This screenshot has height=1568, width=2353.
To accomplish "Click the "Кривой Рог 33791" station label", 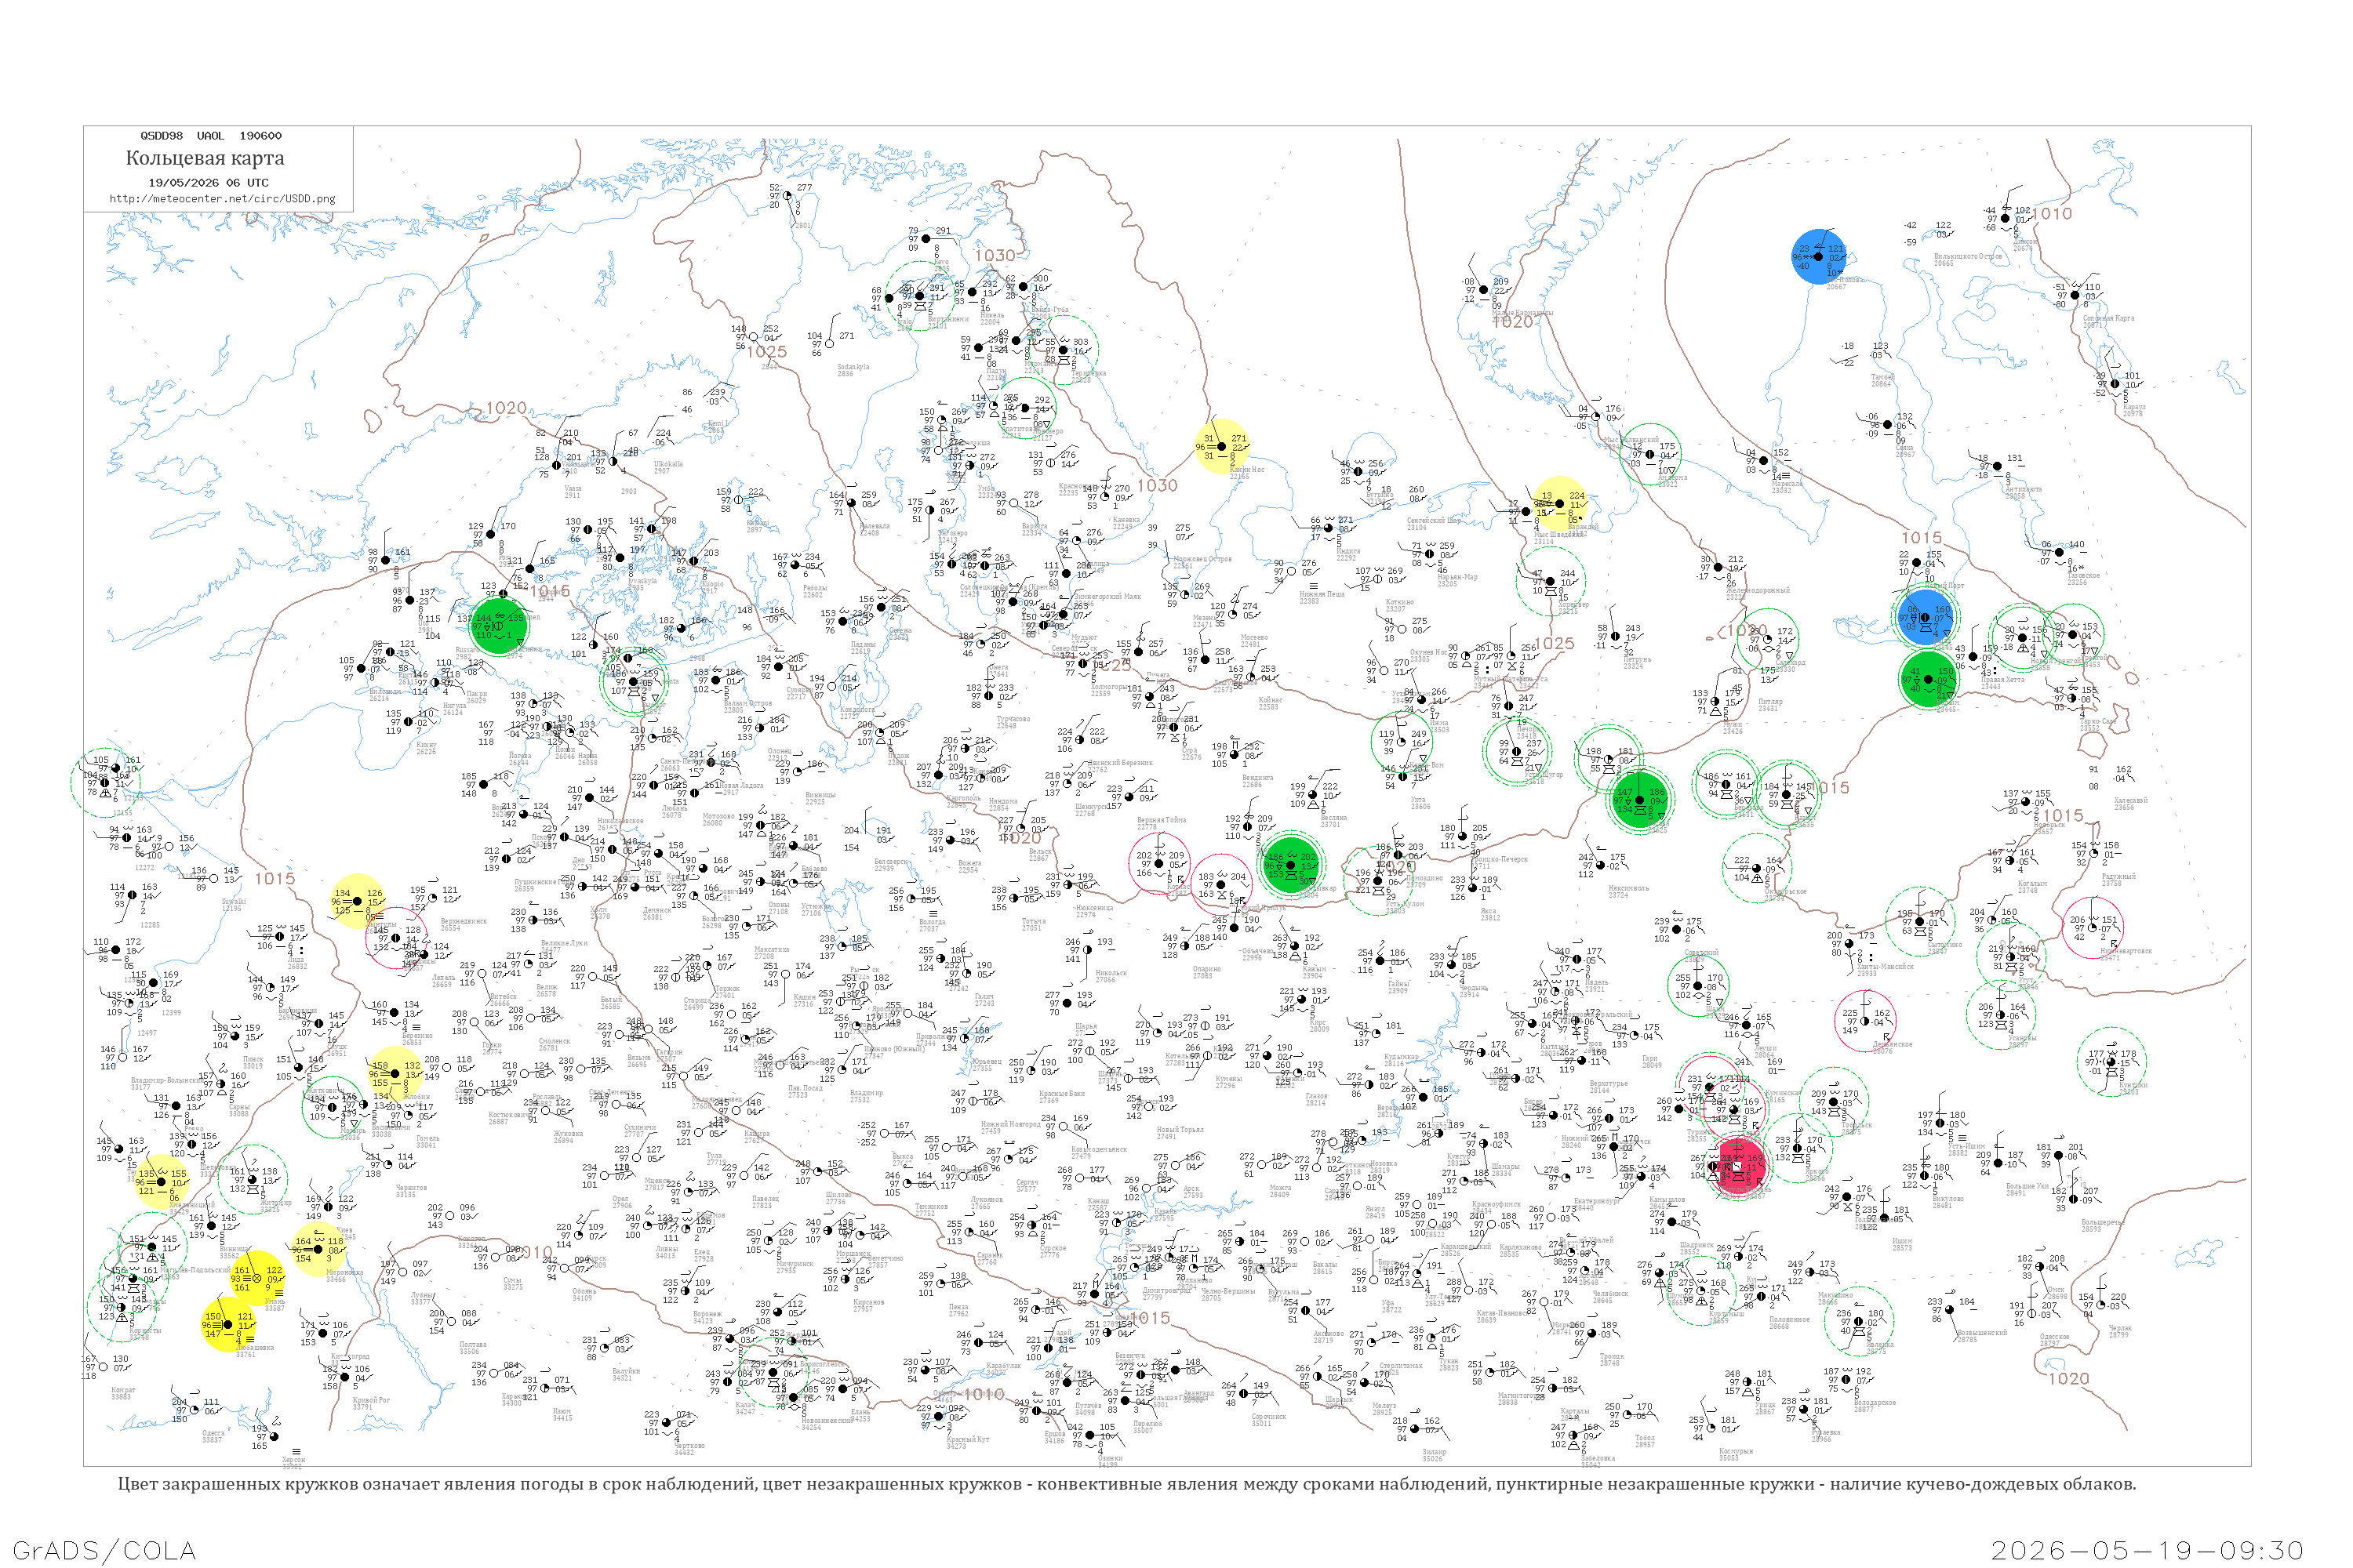I will tap(371, 1404).
